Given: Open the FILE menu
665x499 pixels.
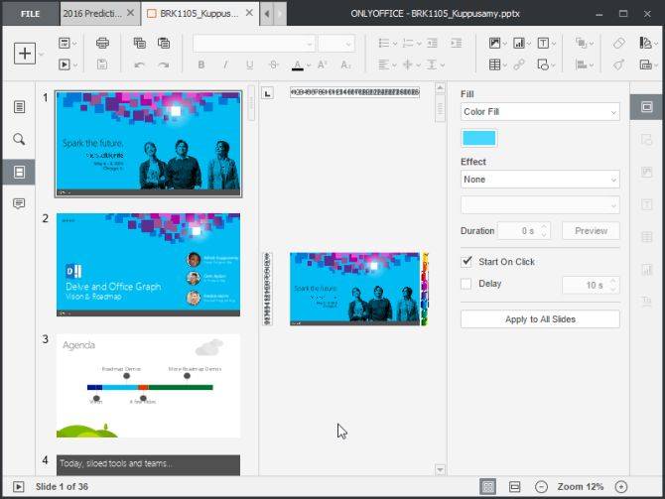Looking at the screenshot, I should (30, 14).
